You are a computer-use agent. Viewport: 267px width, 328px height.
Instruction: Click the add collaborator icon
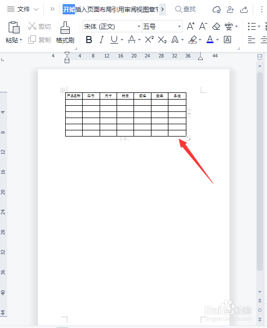[230, 9]
